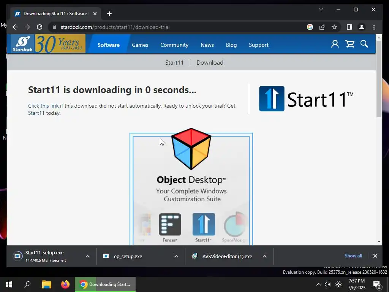Click 'Start11 is downloading in 0 seconds' heading
This screenshot has height=292, width=389.
[x=112, y=90]
